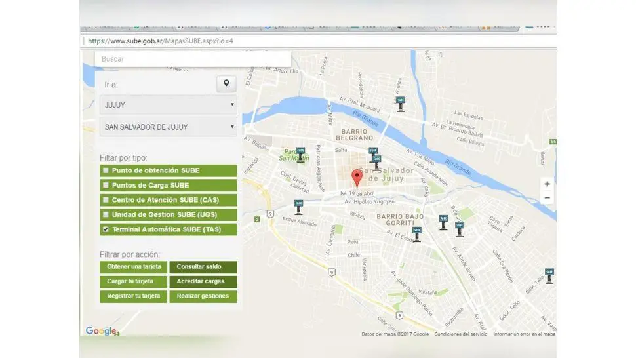Click the Google logo on the map

[102, 331]
